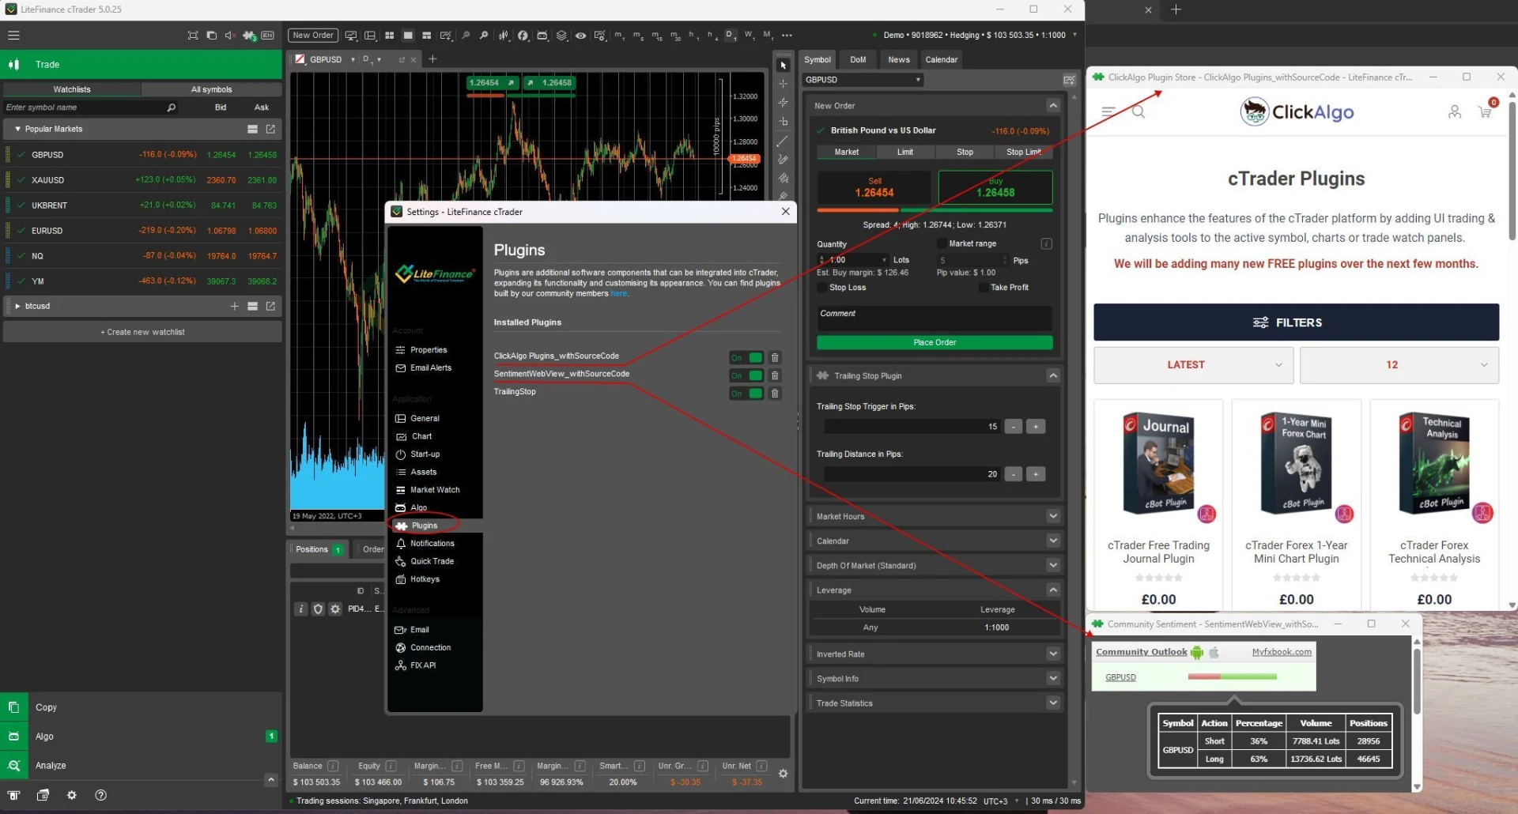Collapse the Popular Markets watchlist
1518x814 pixels.
17,130
